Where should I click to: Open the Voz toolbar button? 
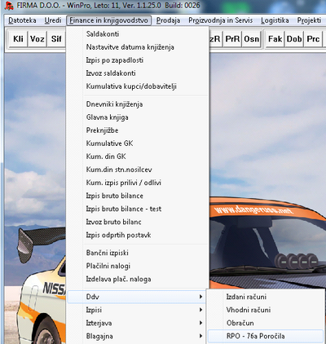(37, 39)
